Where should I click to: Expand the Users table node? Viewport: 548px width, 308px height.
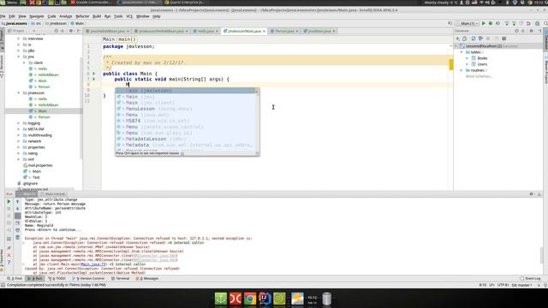pyautogui.click(x=468, y=64)
